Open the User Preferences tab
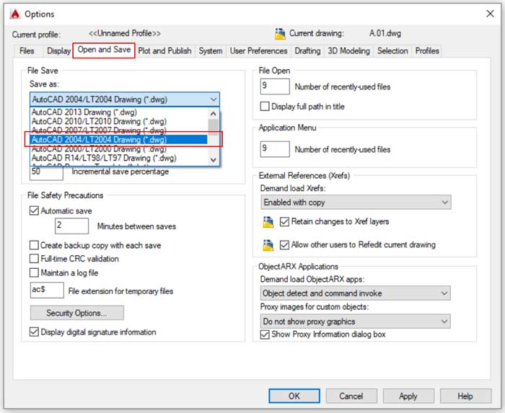 coord(258,51)
